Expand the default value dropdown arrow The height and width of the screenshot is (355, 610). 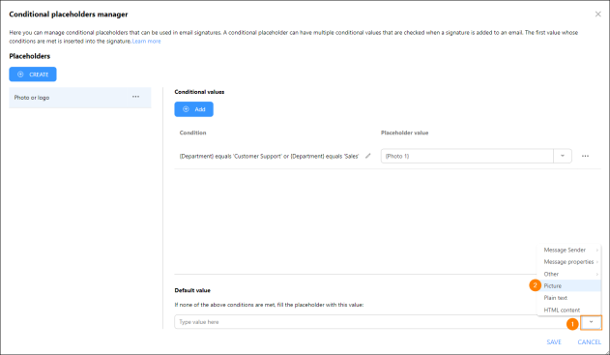591,322
